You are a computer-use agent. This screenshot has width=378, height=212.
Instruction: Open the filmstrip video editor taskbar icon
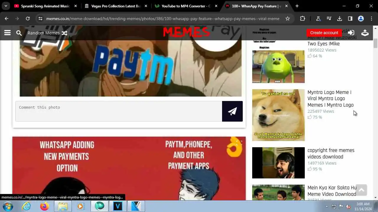point(136,206)
